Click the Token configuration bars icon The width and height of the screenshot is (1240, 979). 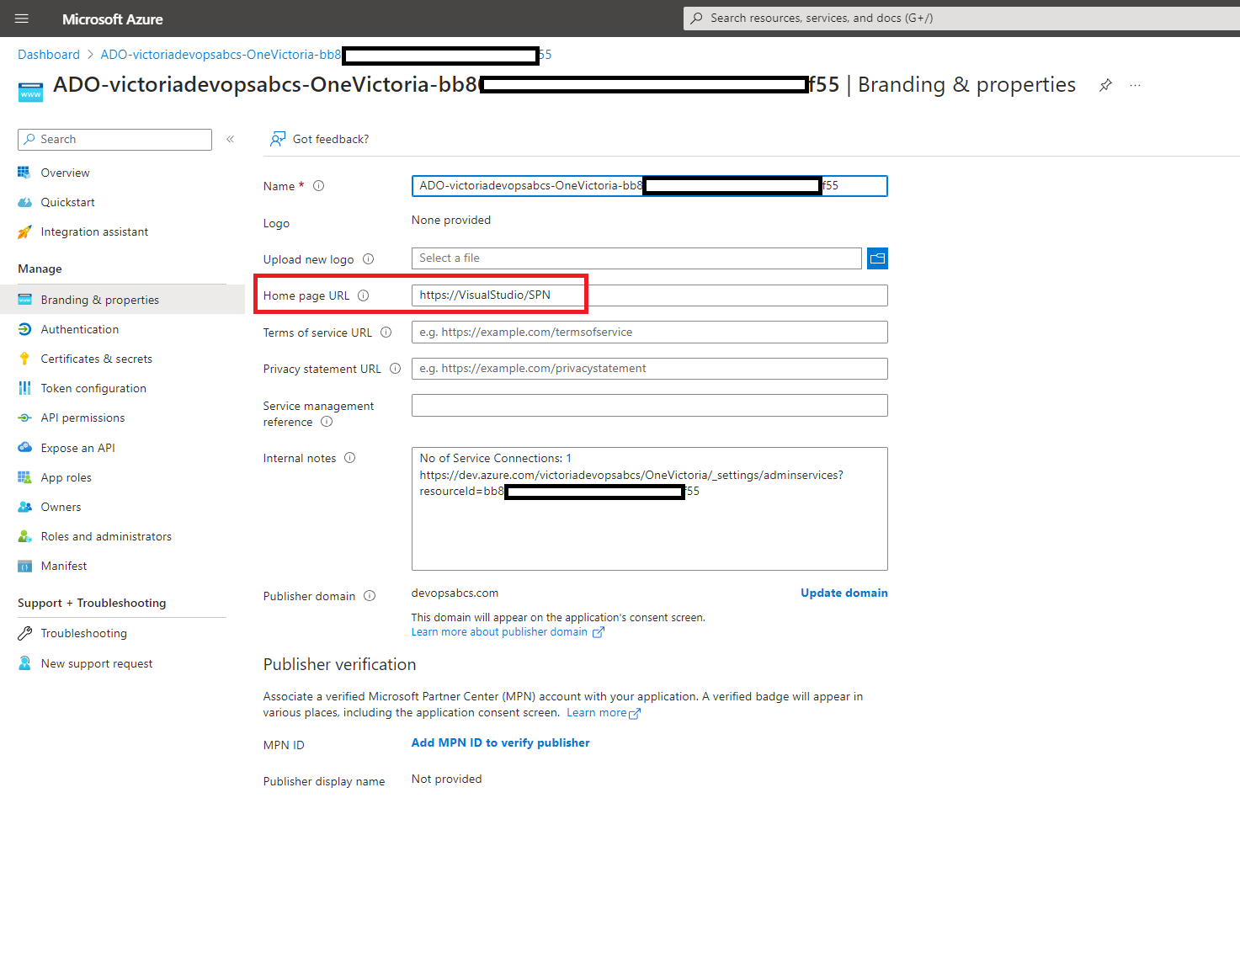[24, 388]
